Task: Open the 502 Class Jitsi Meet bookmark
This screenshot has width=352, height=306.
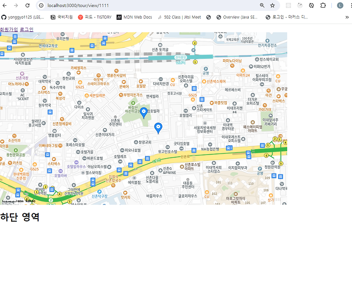Action: coord(179,17)
